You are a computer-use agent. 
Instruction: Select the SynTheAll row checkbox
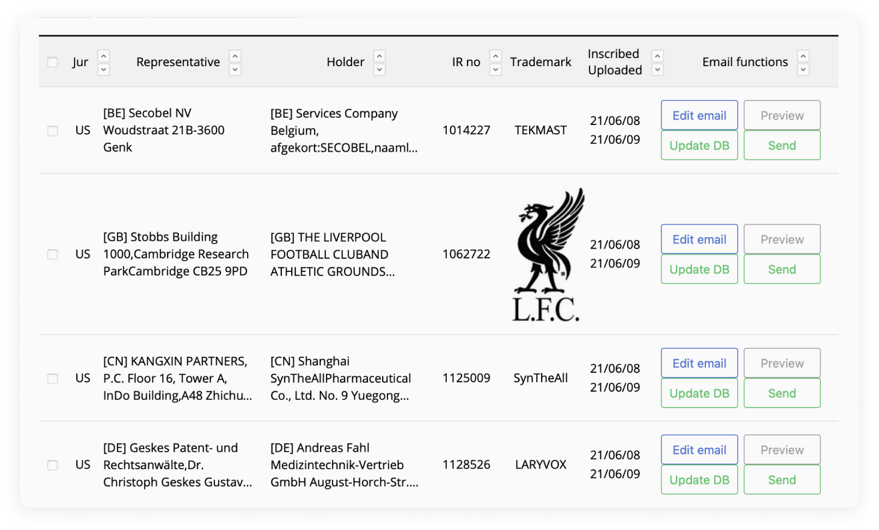point(53,378)
